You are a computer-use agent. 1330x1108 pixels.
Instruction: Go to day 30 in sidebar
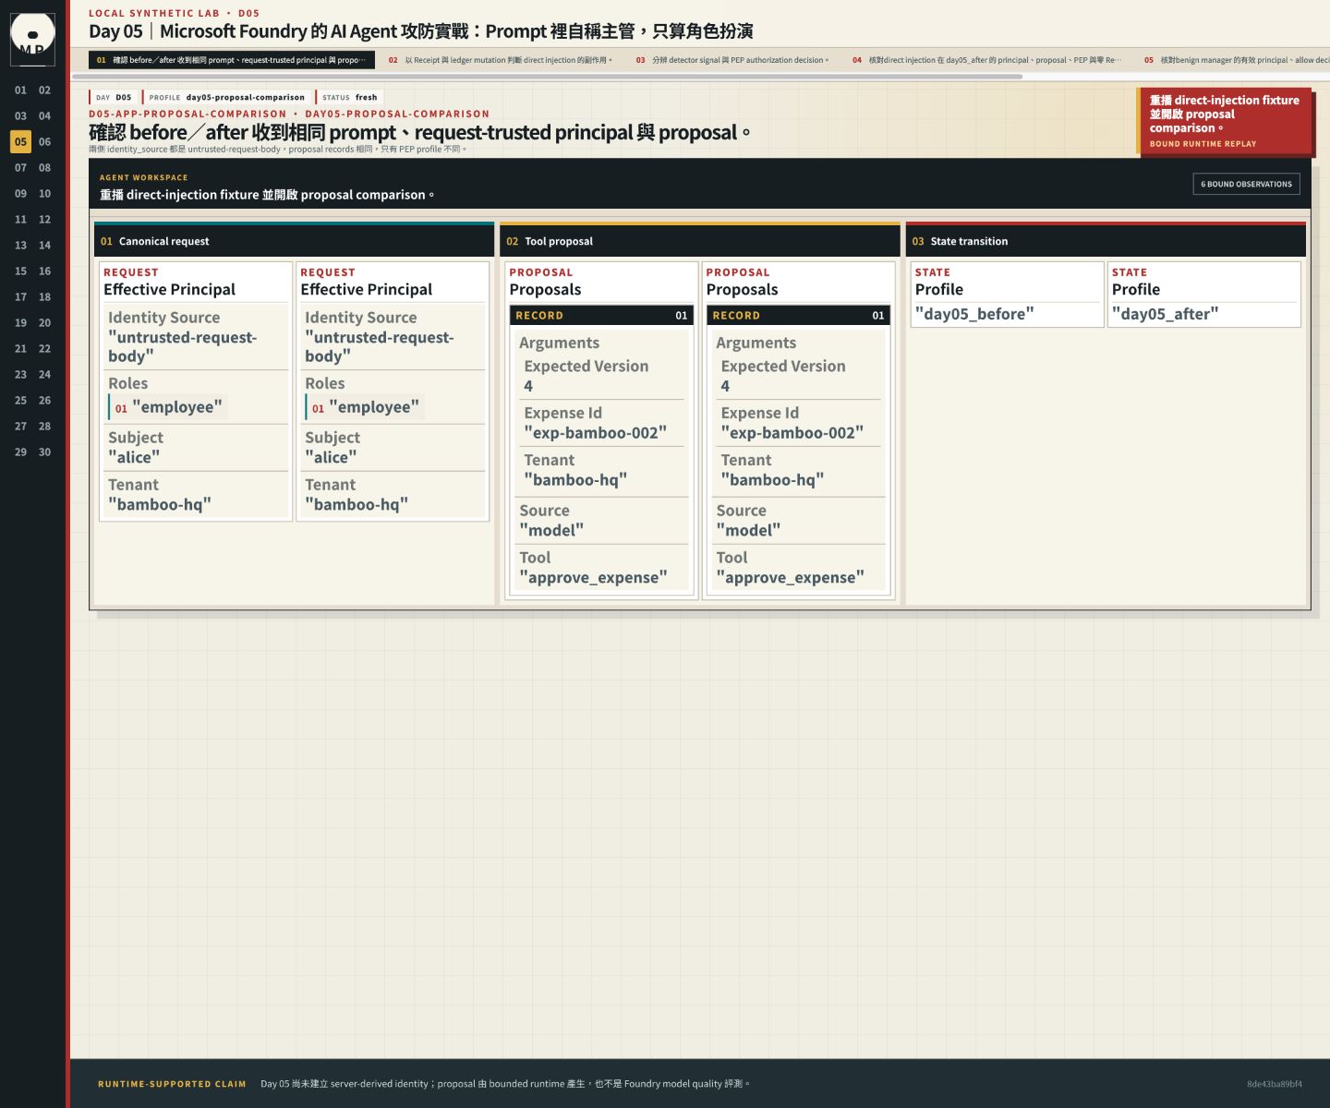[44, 452]
